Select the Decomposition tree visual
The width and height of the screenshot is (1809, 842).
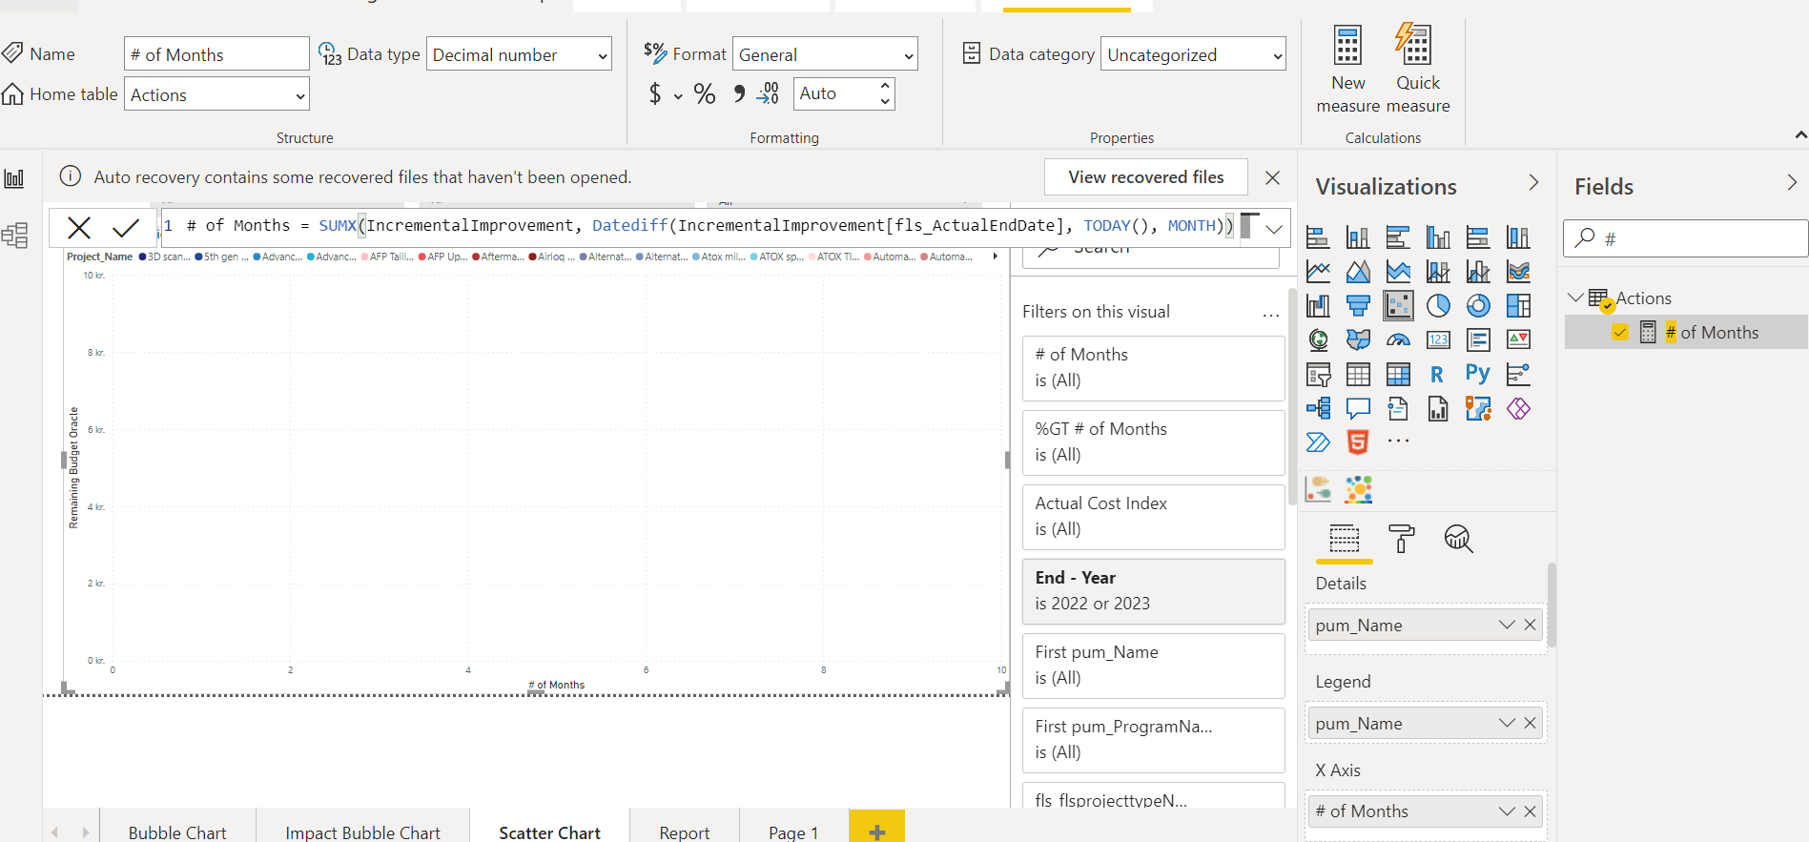tap(1318, 409)
